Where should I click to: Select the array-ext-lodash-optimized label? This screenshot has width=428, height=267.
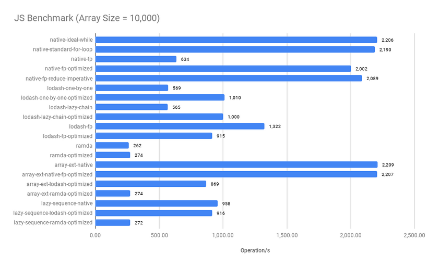coord(60,184)
